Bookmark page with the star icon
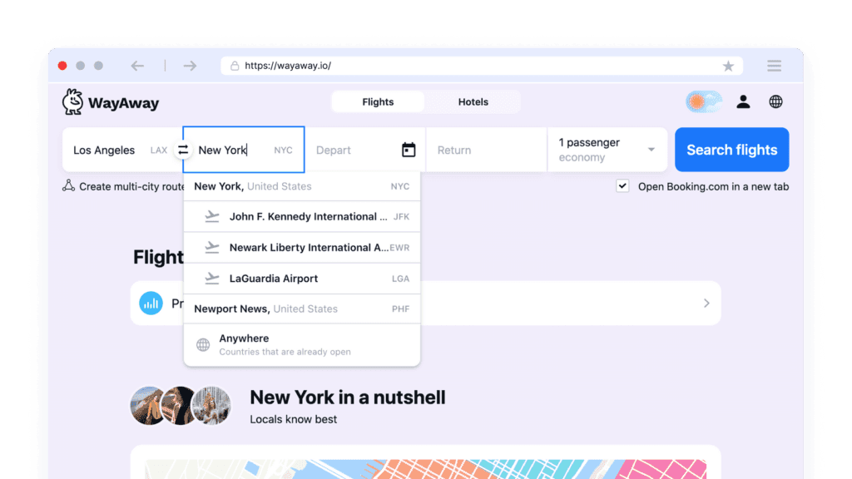Image resolution: width=852 pixels, height=479 pixels. point(728,66)
